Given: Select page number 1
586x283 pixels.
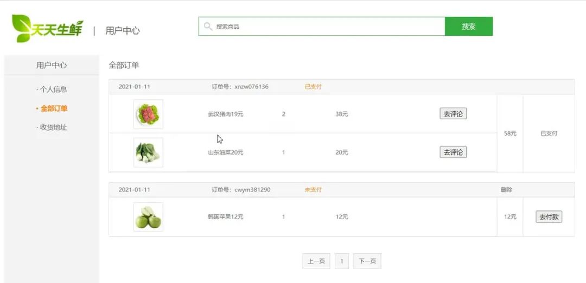Looking at the screenshot, I should point(341,261).
